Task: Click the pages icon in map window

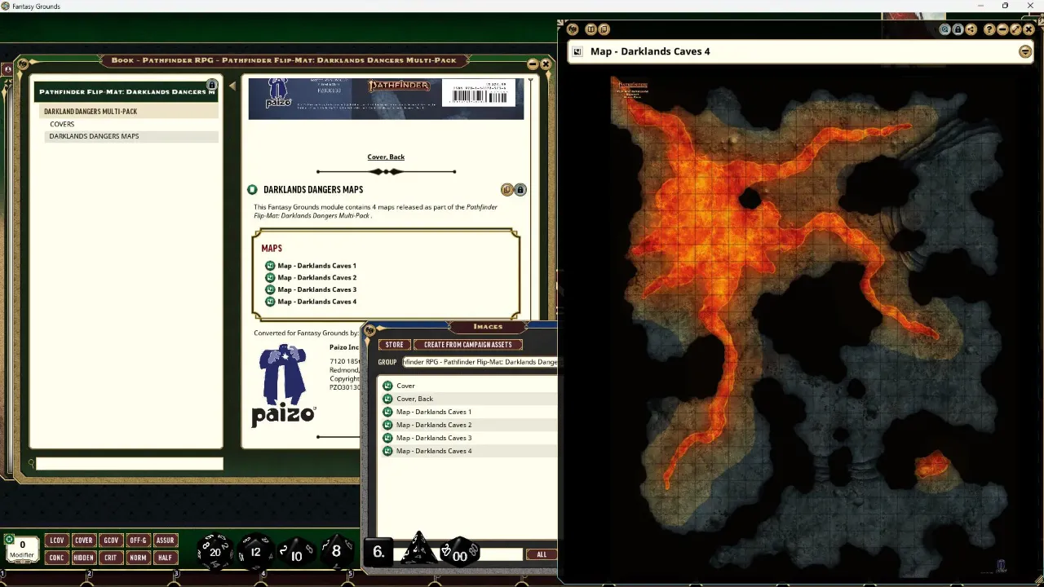Action: 604,29
